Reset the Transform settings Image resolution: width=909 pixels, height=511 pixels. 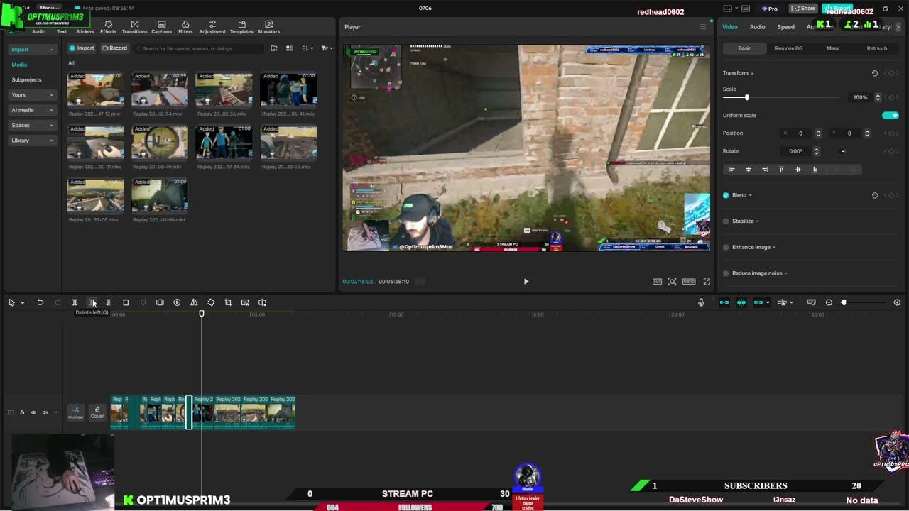pyautogui.click(x=874, y=73)
